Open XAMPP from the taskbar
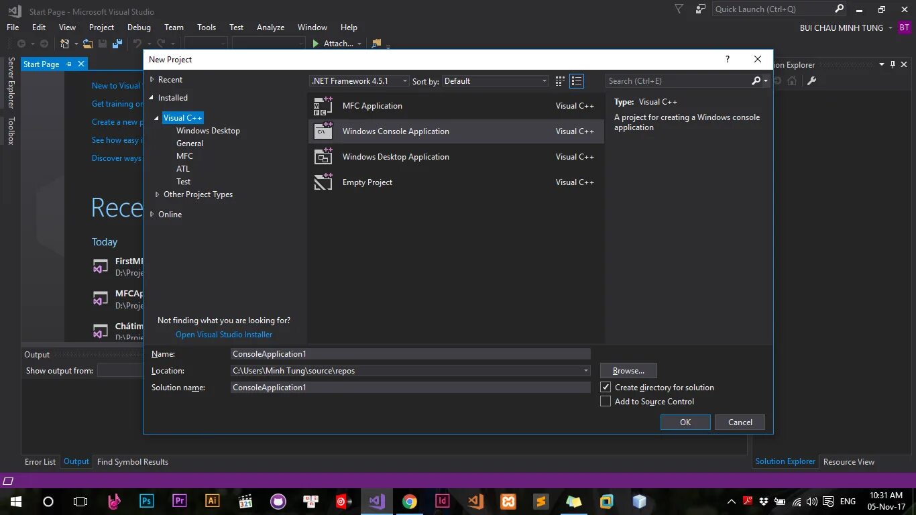Viewport: 916px width, 515px height. [x=508, y=501]
